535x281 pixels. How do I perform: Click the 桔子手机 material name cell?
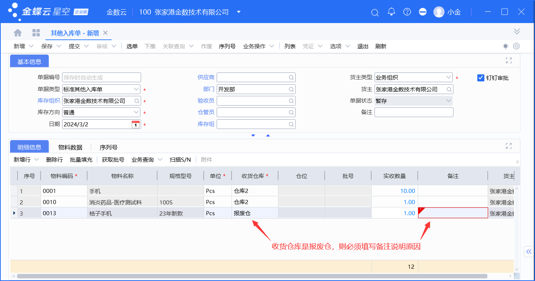(122, 213)
